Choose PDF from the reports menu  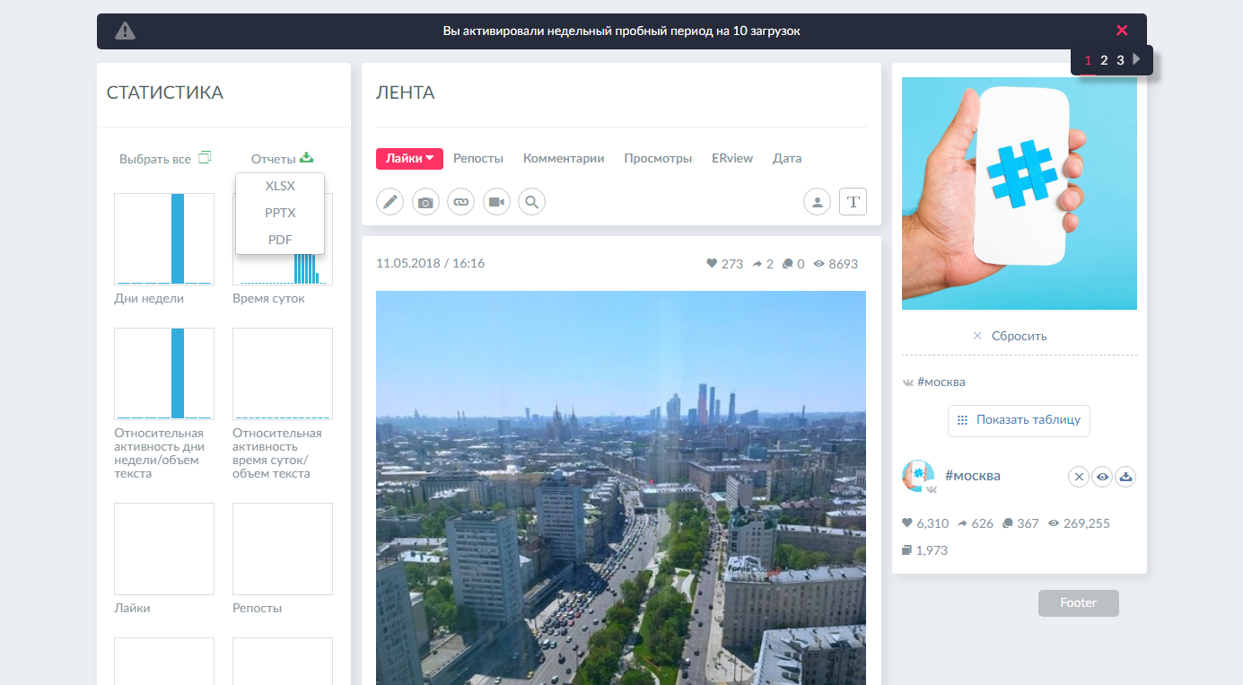click(x=280, y=240)
